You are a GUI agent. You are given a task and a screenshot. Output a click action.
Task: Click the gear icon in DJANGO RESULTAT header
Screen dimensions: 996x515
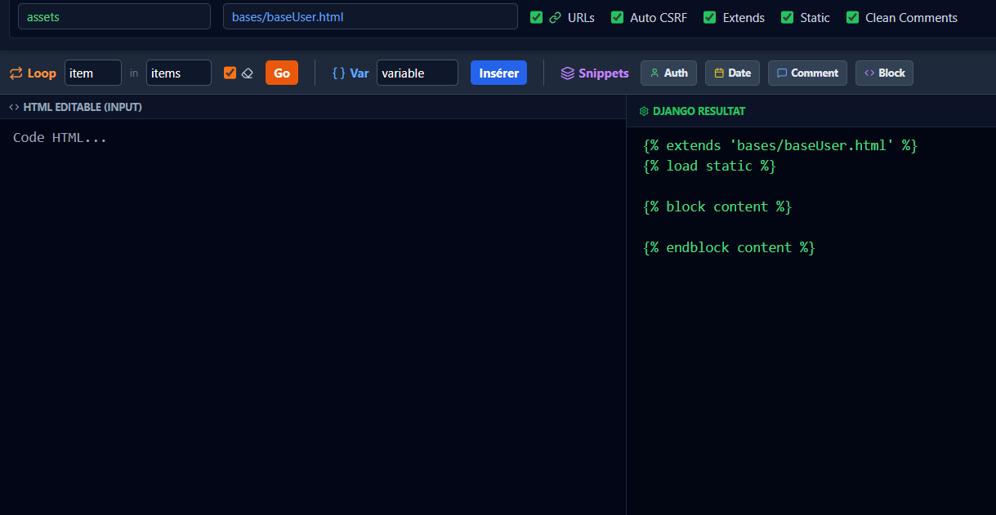(x=642, y=110)
